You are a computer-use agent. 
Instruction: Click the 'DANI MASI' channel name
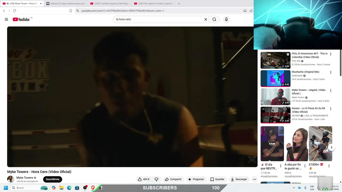pos(297,76)
